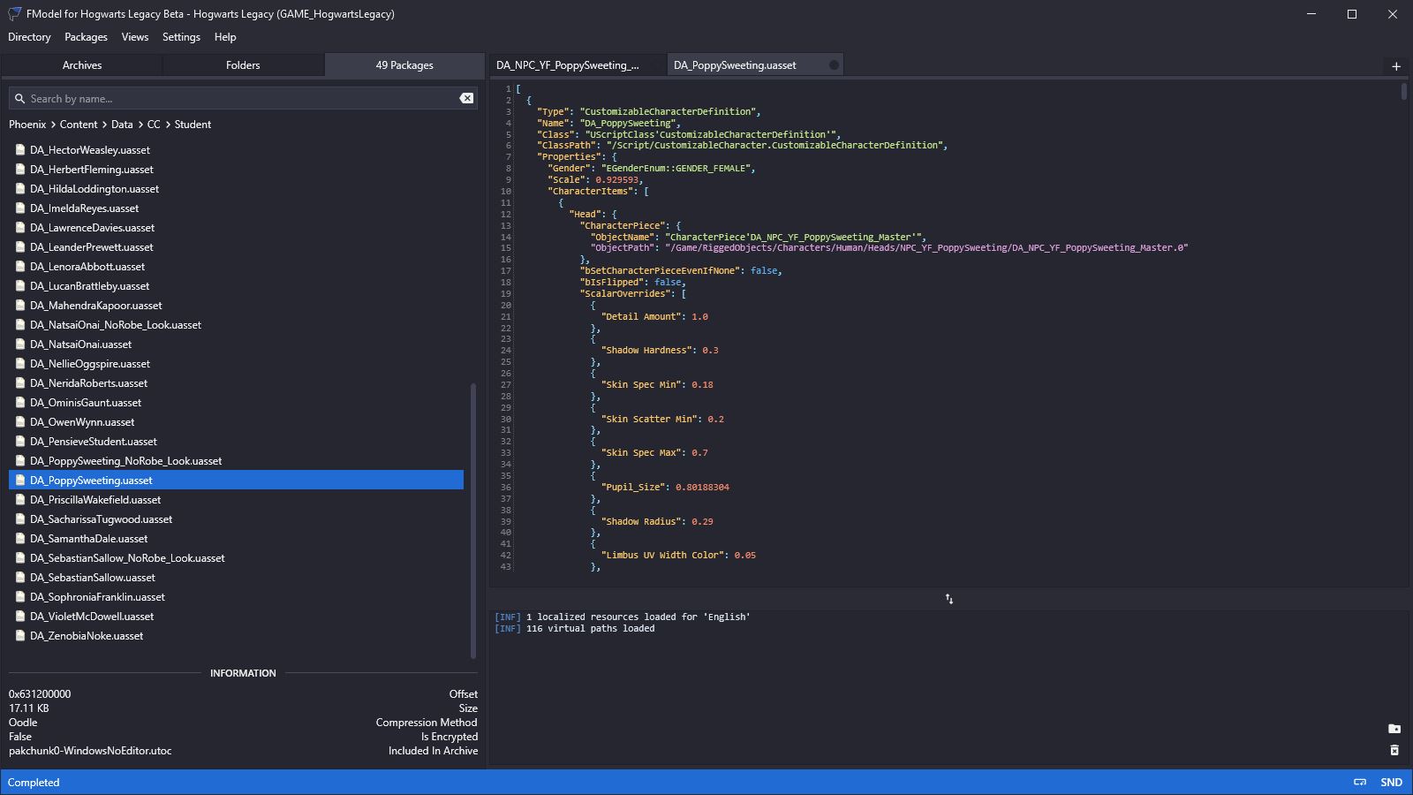The height and width of the screenshot is (795, 1413).
Task: Focus the Search by name field
Action: (243, 99)
